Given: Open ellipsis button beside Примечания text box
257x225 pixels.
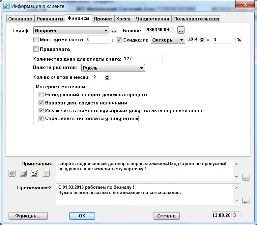Looking at the screenshot, I should click(x=246, y=177).
